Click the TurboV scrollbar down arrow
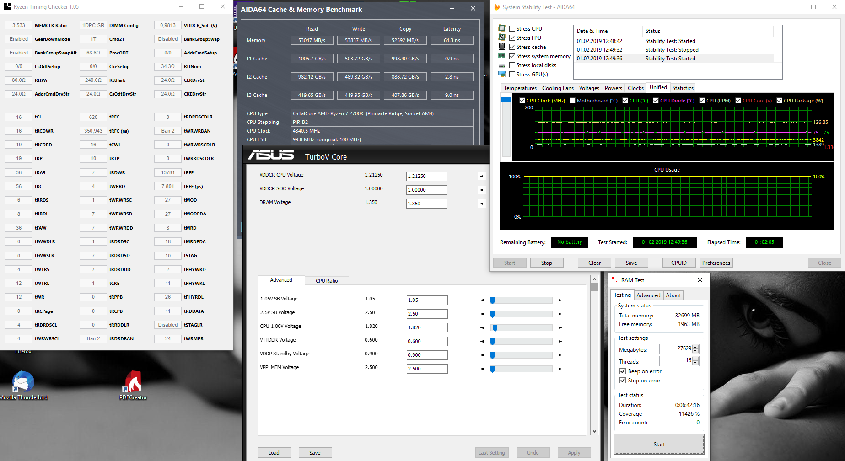The image size is (845, 461). (594, 431)
